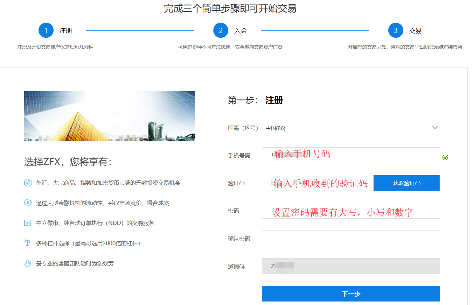Click the glass pyramid banner image
Viewport: 473px width, 305px height.
tap(109, 116)
